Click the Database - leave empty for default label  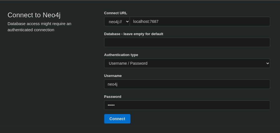tap(134, 34)
